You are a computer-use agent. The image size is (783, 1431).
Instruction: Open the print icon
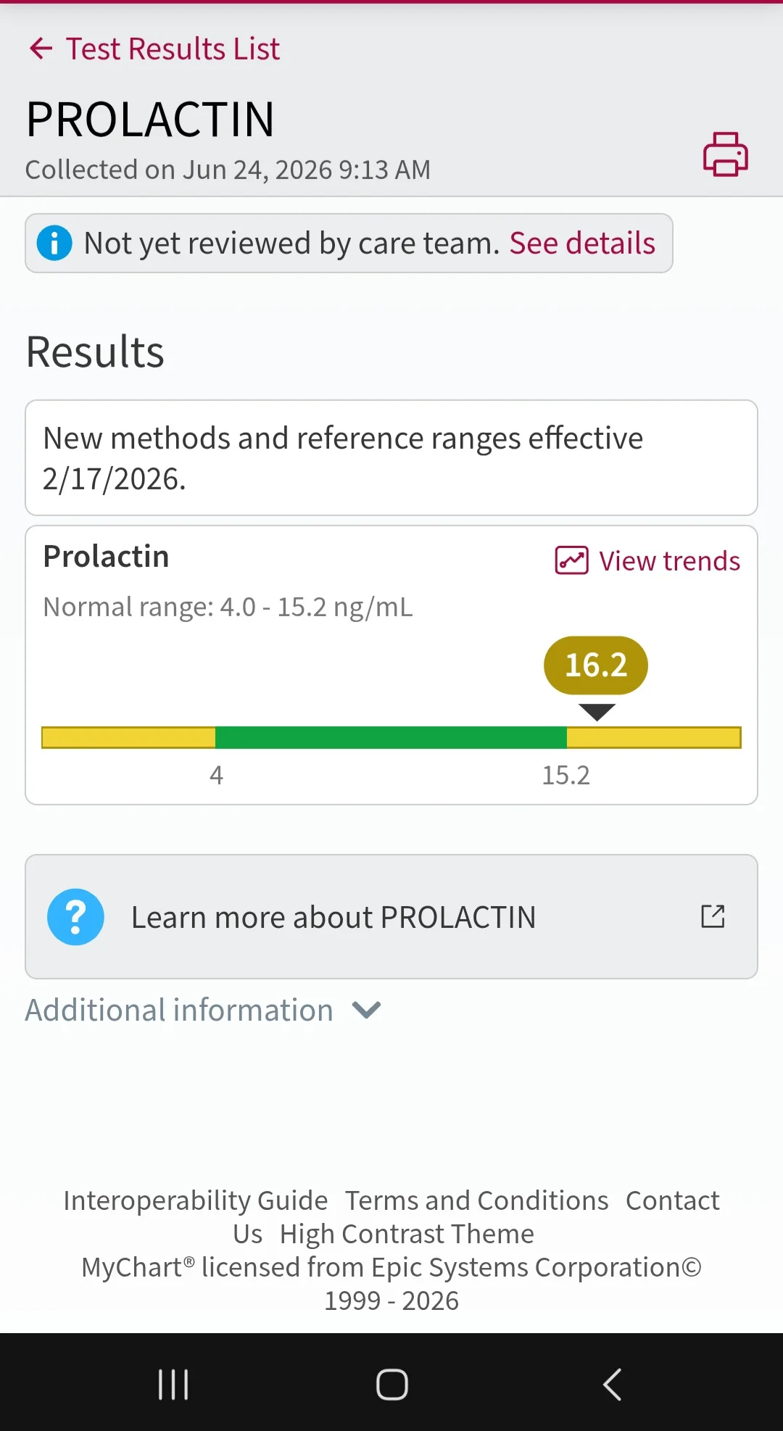[x=726, y=154]
